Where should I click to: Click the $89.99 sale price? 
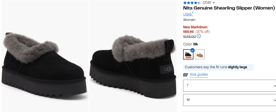click(188, 32)
